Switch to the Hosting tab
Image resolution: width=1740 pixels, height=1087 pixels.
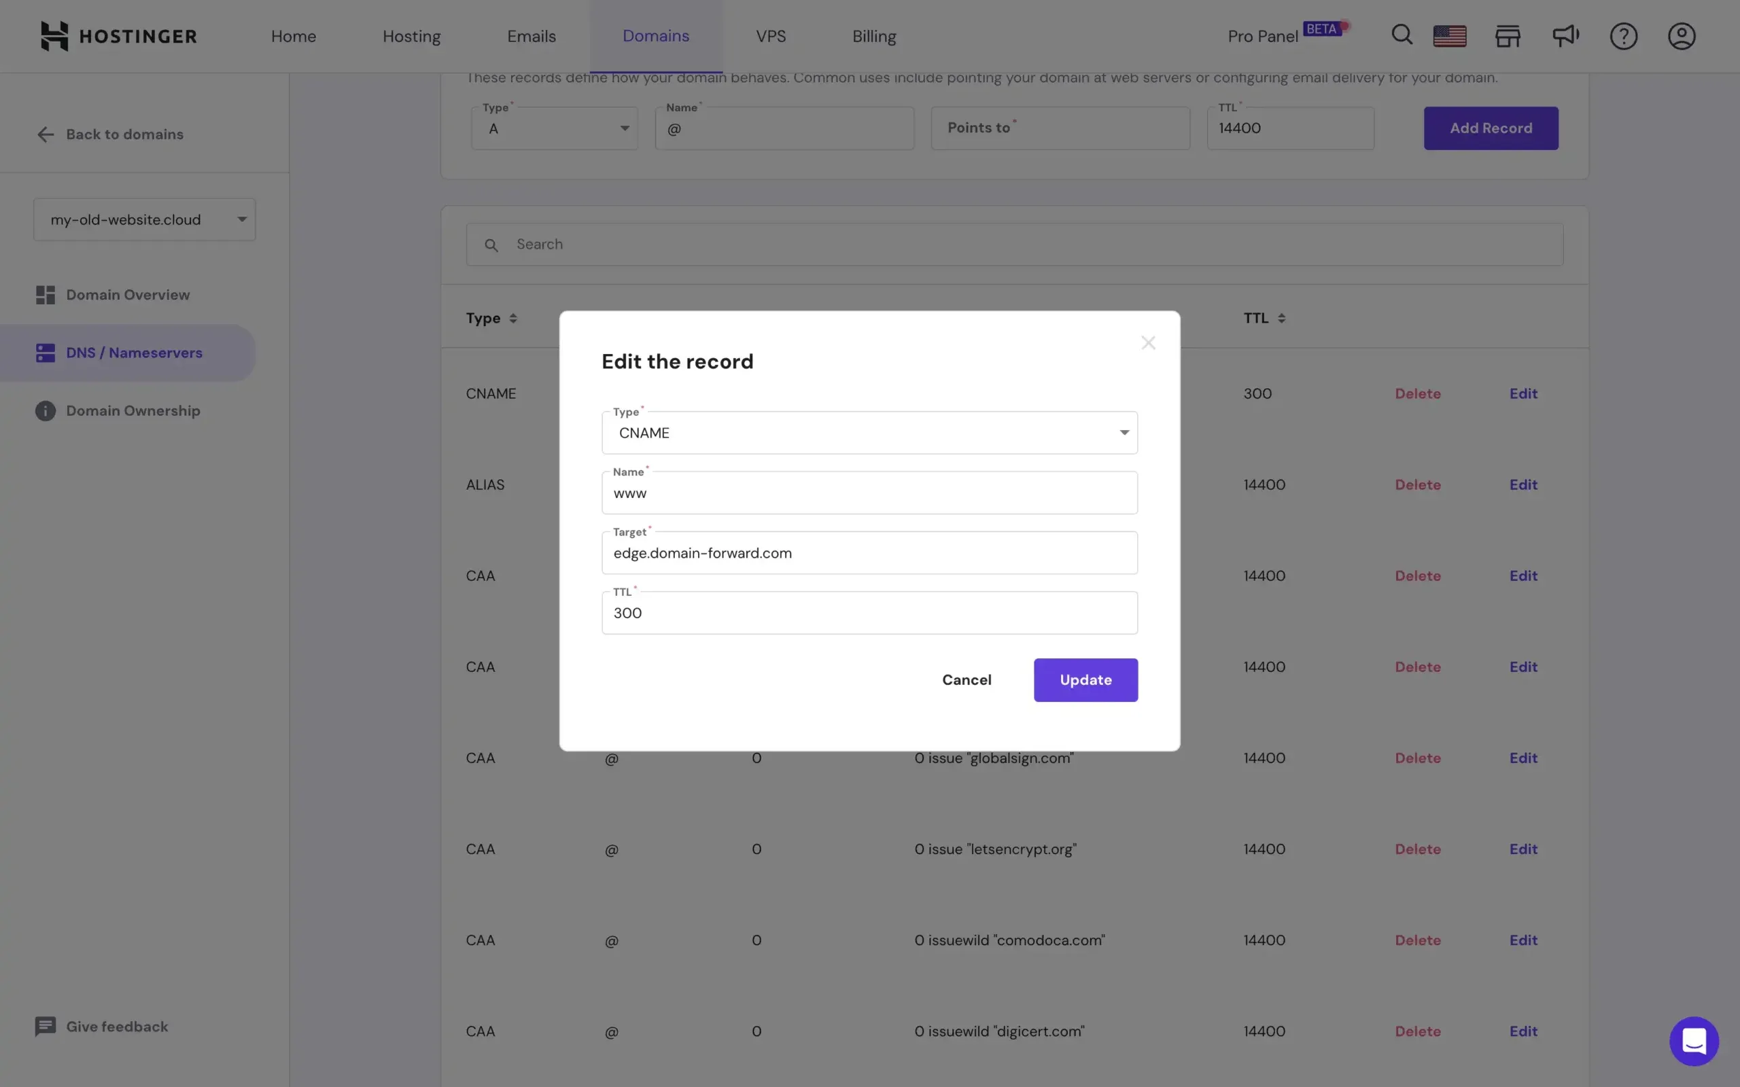[x=411, y=36]
